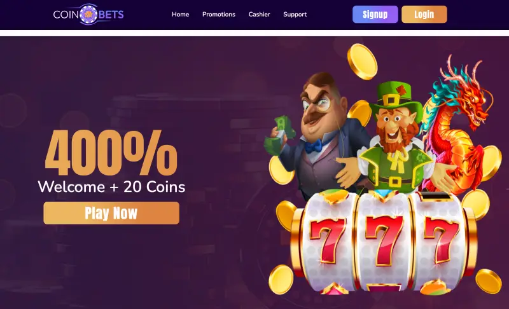Image resolution: width=509 pixels, height=309 pixels.
Task: Click the Login button
Action: click(x=424, y=14)
